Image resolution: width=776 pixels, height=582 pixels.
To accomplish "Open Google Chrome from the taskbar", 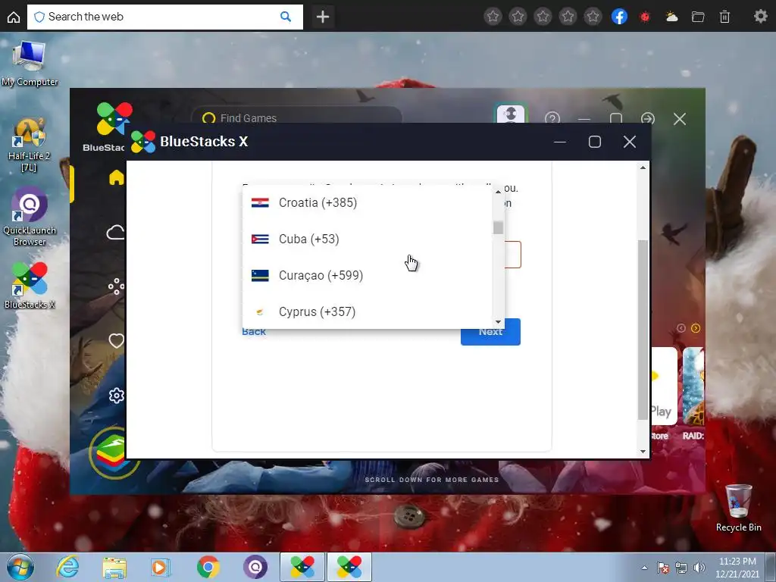I will click(208, 567).
